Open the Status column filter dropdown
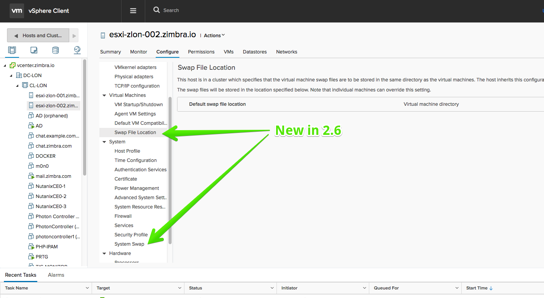The width and height of the screenshot is (544, 298). (272, 288)
